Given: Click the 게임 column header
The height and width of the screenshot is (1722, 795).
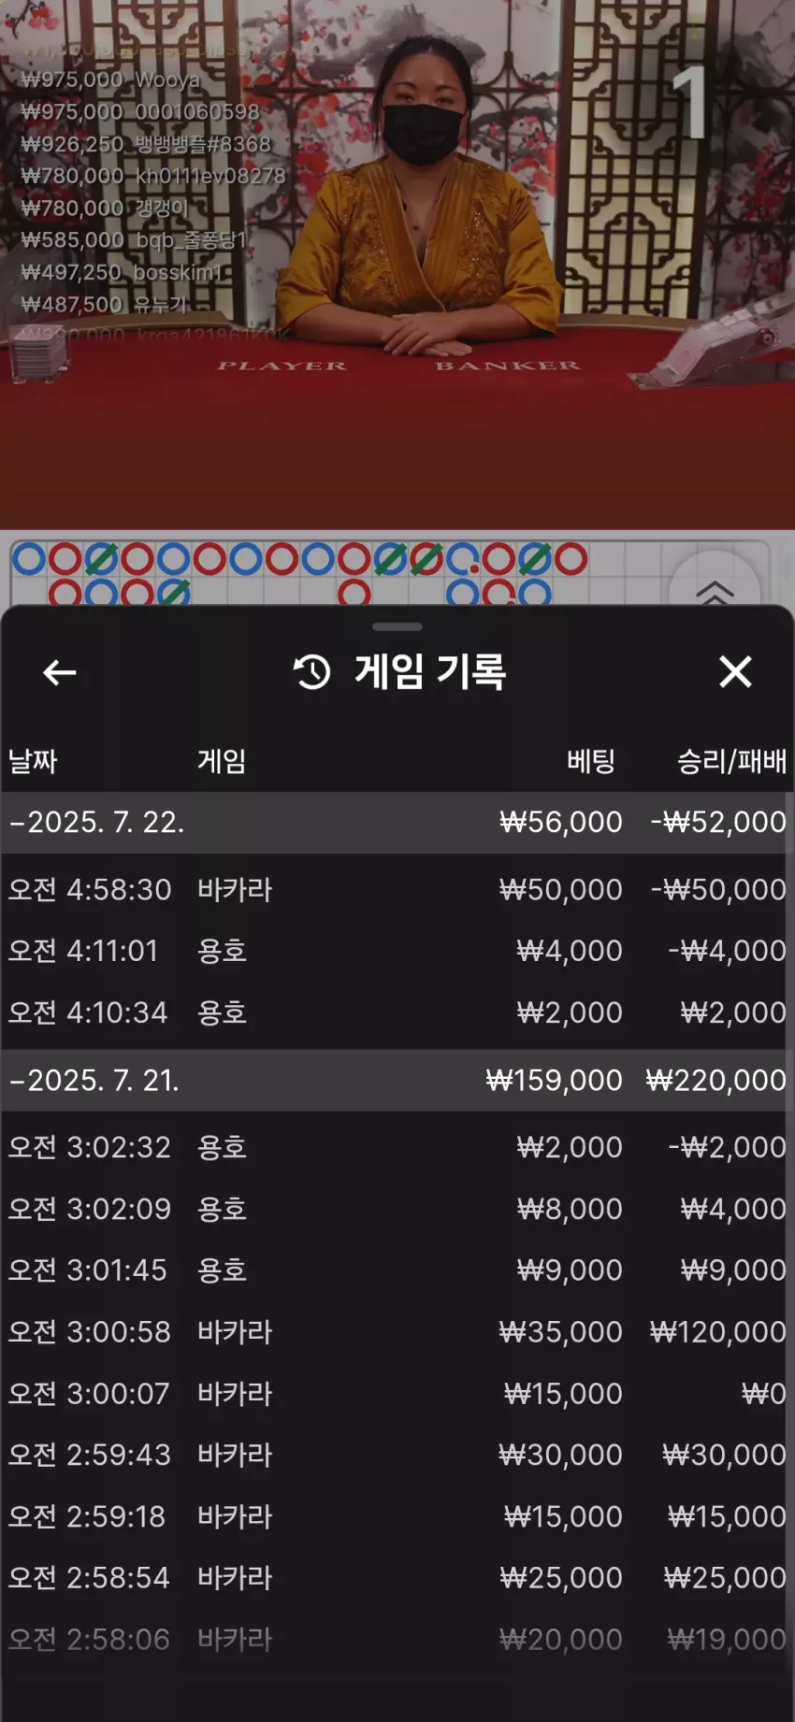Looking at the screenshot, I should tap(222, 761).
